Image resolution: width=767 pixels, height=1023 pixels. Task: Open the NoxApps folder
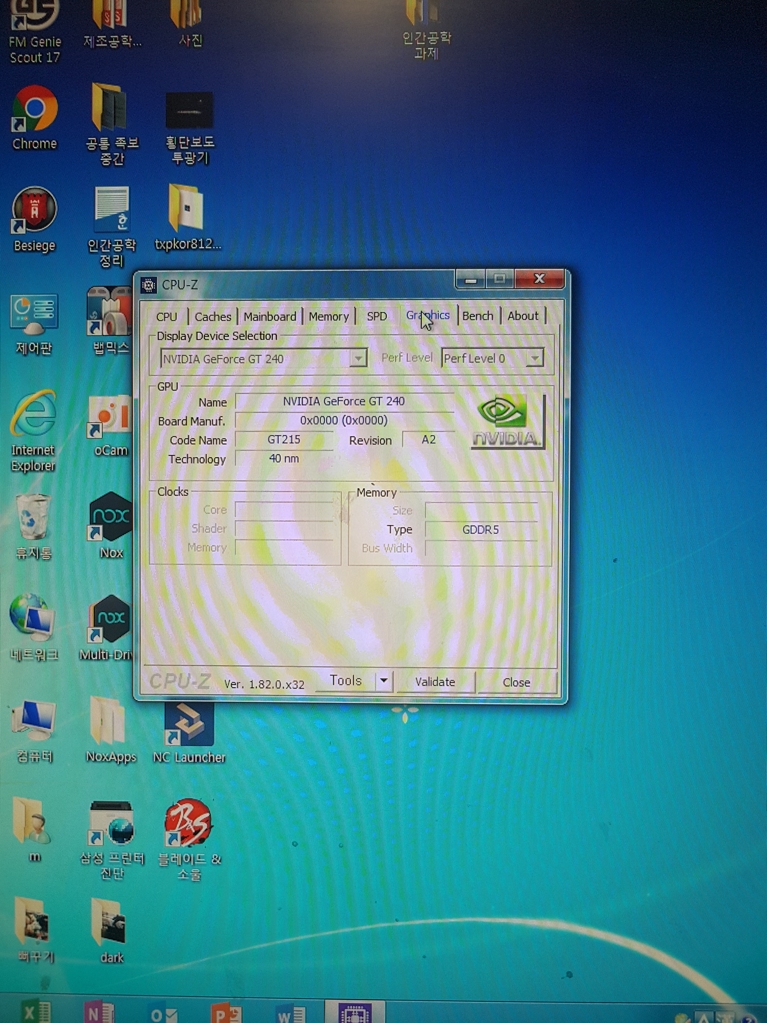(x=111, y=729)
